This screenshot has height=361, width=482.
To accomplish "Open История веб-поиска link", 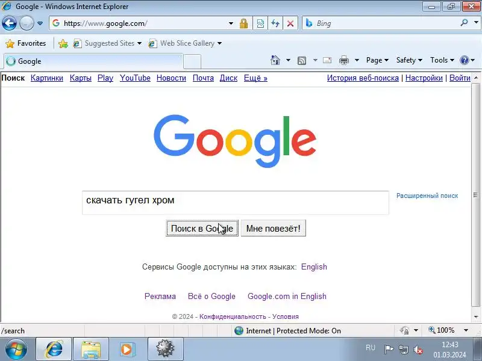I will click(363, 78).
